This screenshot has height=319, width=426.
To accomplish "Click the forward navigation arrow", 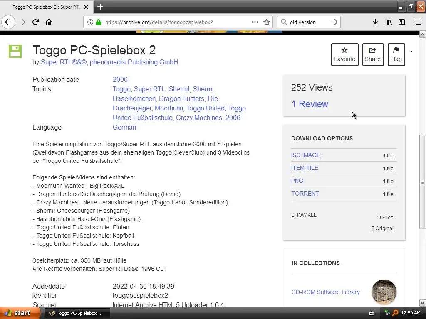I will click(22, 22).
